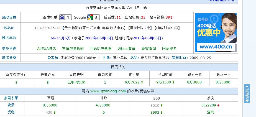
Task: Click the 360 indexed 8610 value
Action: point(155,105)
